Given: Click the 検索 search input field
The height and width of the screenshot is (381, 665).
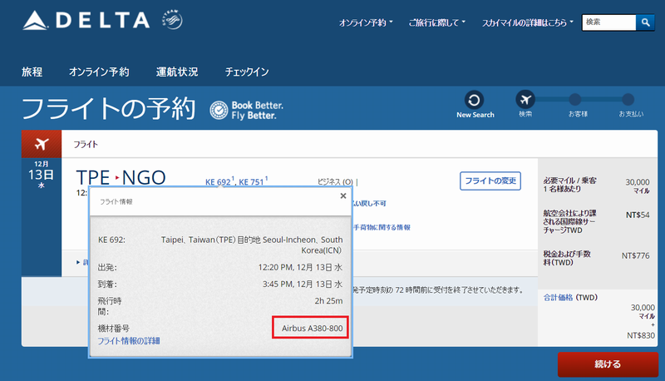Looking at the screenshot, I should coord(609,22).
